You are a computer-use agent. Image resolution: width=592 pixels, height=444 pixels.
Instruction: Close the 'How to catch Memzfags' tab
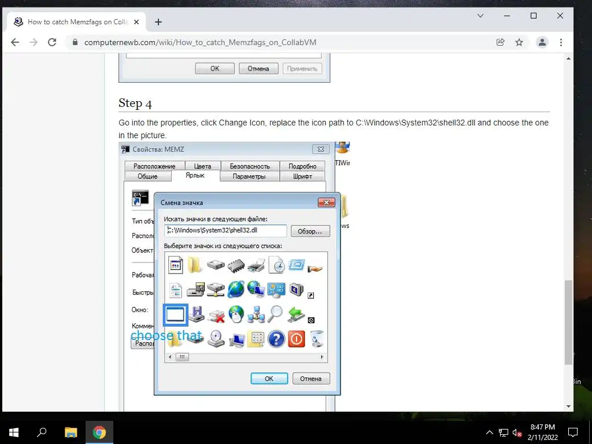click(x=136, y=22)
